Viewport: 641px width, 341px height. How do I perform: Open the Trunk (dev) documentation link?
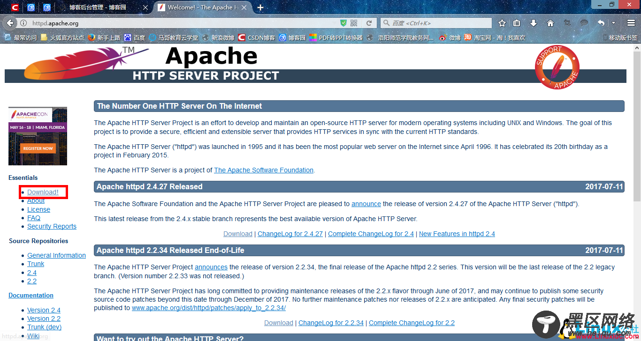(44, 327)
